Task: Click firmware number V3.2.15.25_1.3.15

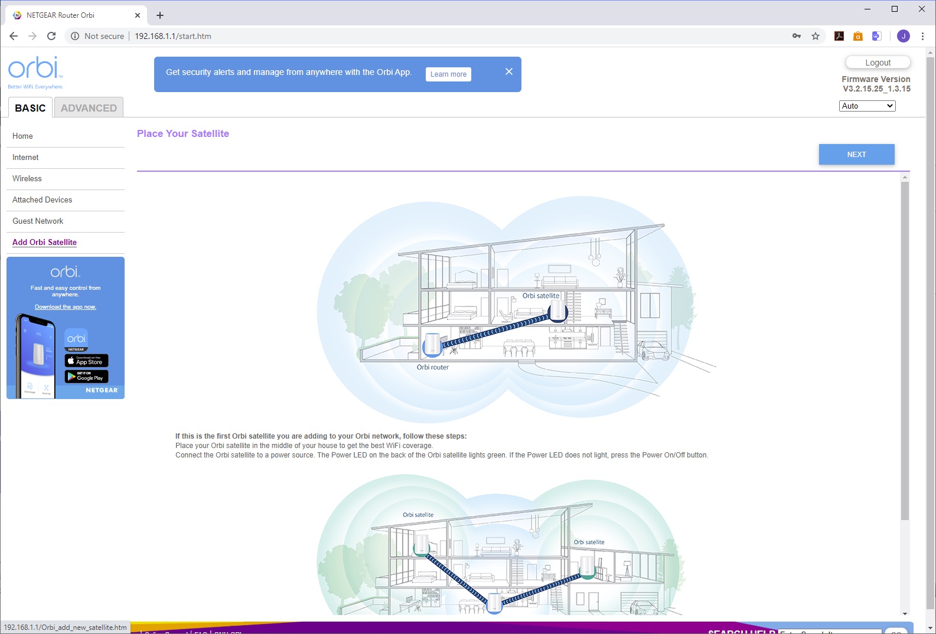Action: click(x=876, y=89)
